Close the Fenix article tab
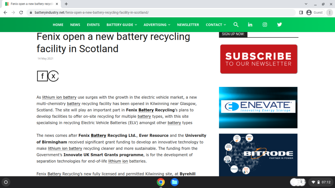This screenshot has width=335, height=188. tap(57, 4)
